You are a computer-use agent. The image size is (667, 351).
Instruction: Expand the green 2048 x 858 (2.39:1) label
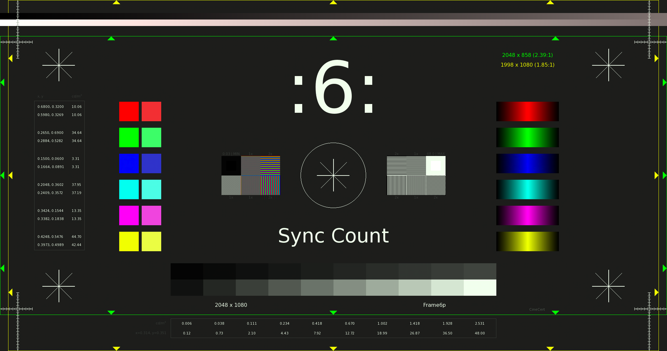point(527,55)
